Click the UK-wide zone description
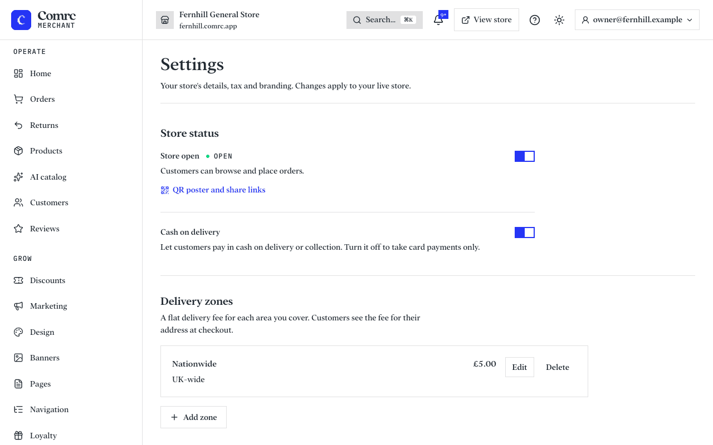This screenshot has width=713, height=445. click(188, 379)
